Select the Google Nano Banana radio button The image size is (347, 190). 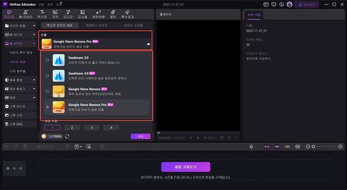pyautogui.click(x=47, y=91)
